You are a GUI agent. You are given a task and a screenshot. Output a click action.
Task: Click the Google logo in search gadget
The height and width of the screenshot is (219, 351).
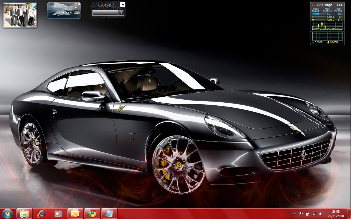(106, 5)
